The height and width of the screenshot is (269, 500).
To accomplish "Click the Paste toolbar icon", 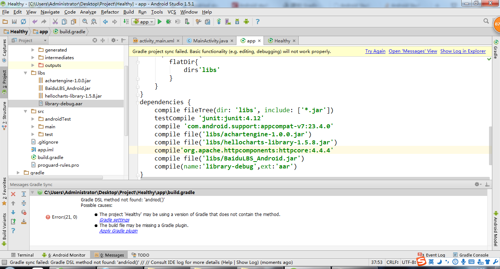I will point(74,22).
